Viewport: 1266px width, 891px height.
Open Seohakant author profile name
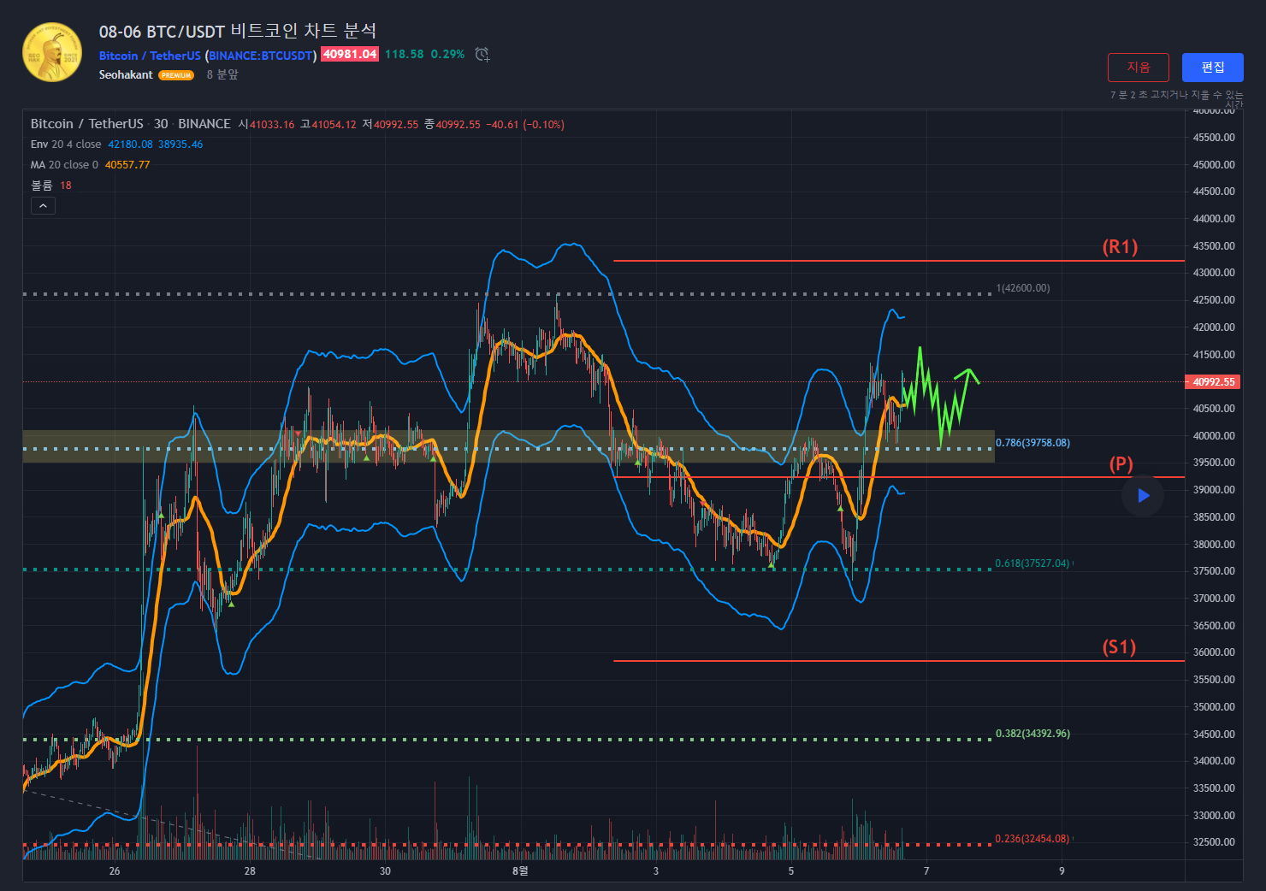click(x=126, y=75)
